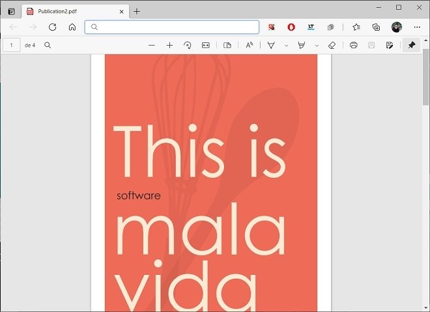
Task: Go forward to next page
Action: (x=33, y=27)
